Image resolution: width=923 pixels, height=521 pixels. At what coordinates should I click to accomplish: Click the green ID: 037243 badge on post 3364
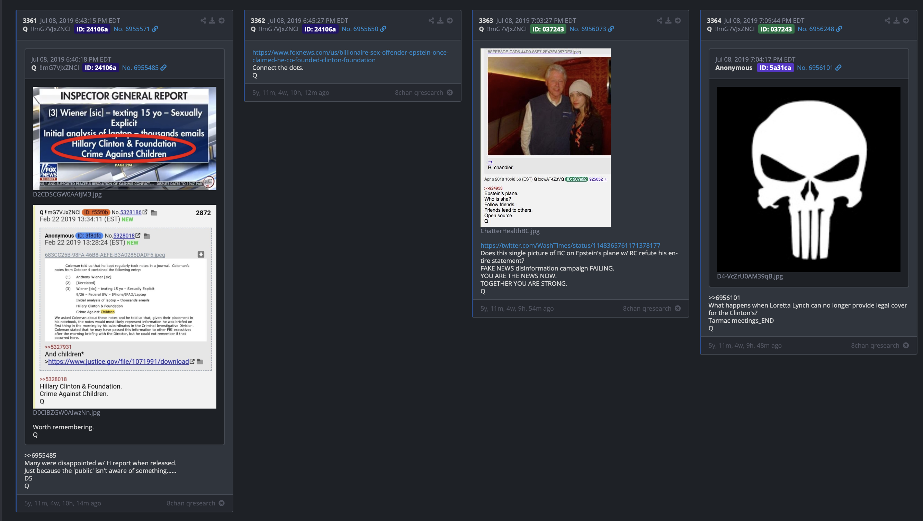point(776,29)
